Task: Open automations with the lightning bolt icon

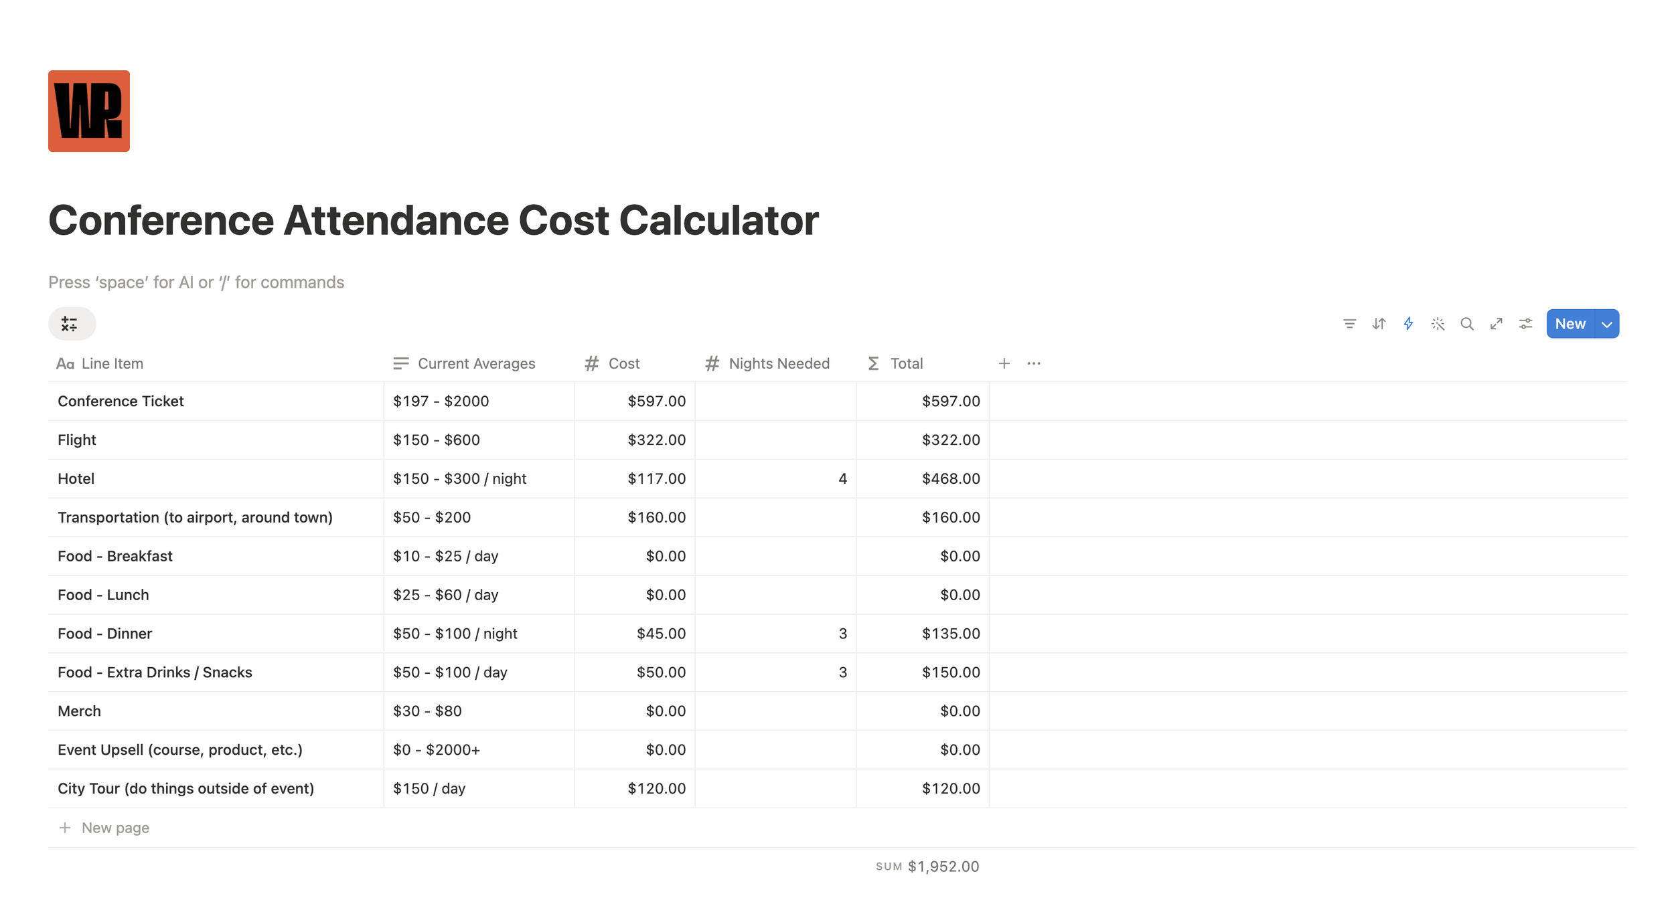Action: click(1407, 324)
